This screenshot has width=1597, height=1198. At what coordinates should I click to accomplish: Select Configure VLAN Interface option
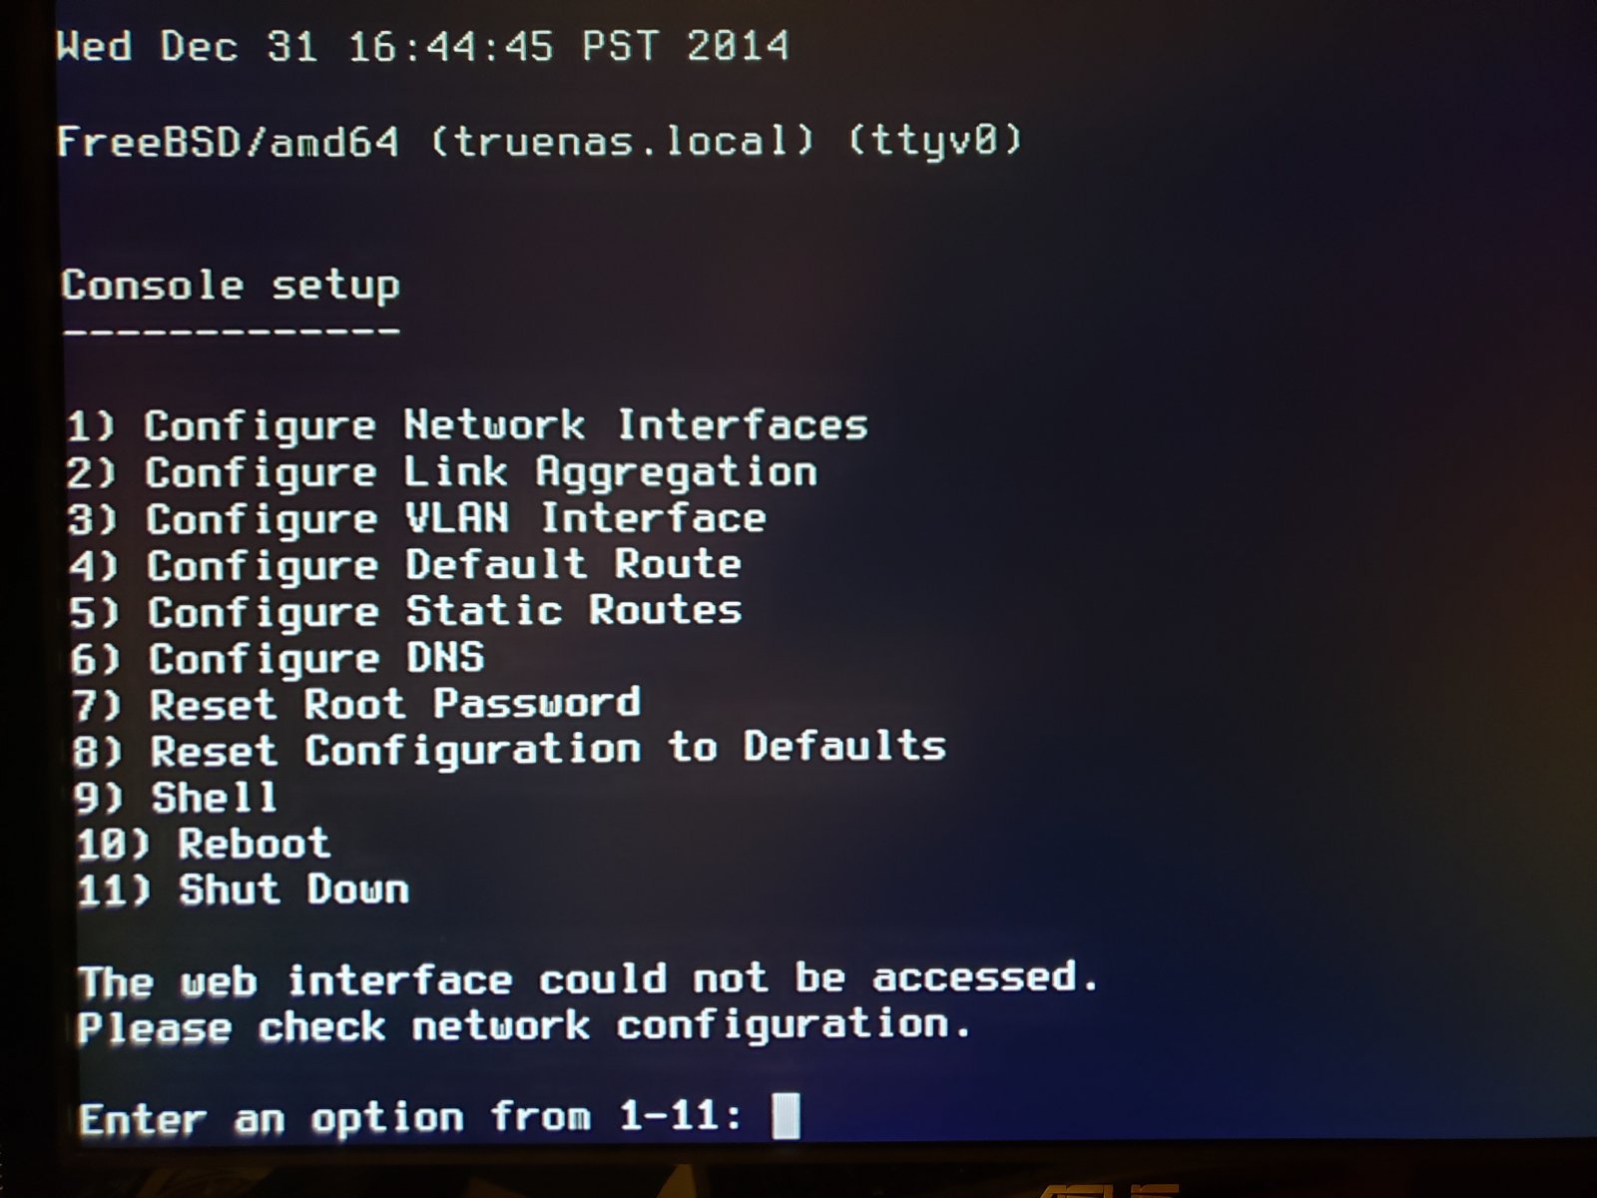[x=417, y=519]
